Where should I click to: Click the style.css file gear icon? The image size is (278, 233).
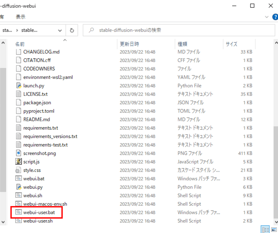[x=18, y=170]
